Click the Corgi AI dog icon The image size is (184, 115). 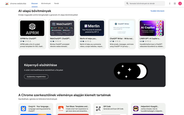tap(24, 109)
